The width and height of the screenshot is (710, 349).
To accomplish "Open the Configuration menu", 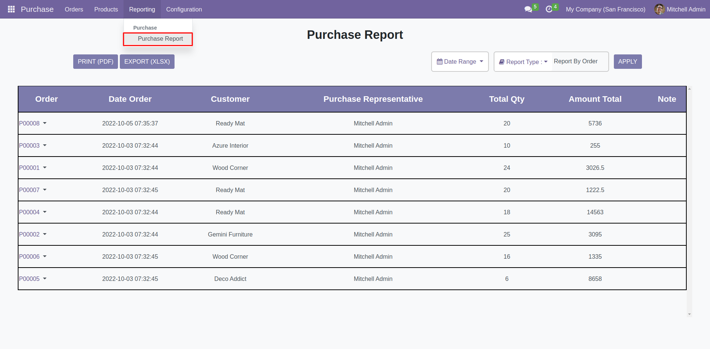I will [184, 9].
